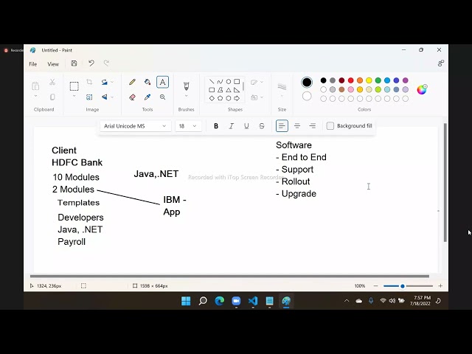Expand the Flip options dropdown
Viewport: 472px width, 354px height.
pyautogui.click(x=112, y=97)
